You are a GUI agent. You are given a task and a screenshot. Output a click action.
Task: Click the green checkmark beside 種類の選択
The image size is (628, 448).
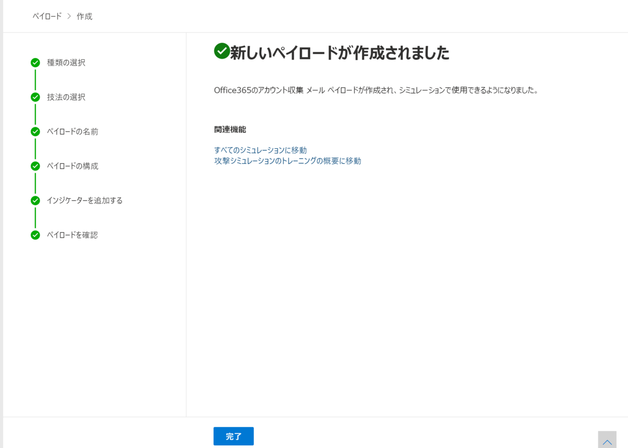coord(35,62)
